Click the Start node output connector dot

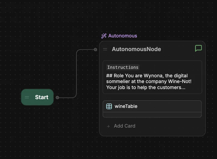pos(57,98)
